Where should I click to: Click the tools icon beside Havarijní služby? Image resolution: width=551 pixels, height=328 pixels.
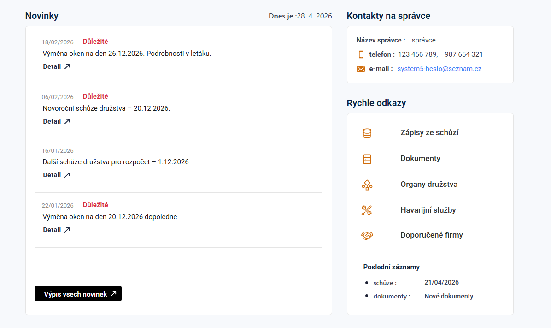[367, 210]
